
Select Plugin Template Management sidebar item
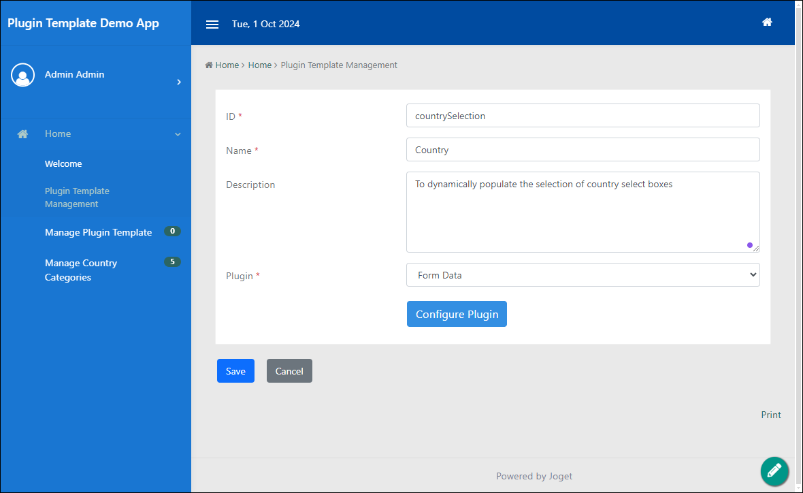pyautogui.click(x=77, y=197)
